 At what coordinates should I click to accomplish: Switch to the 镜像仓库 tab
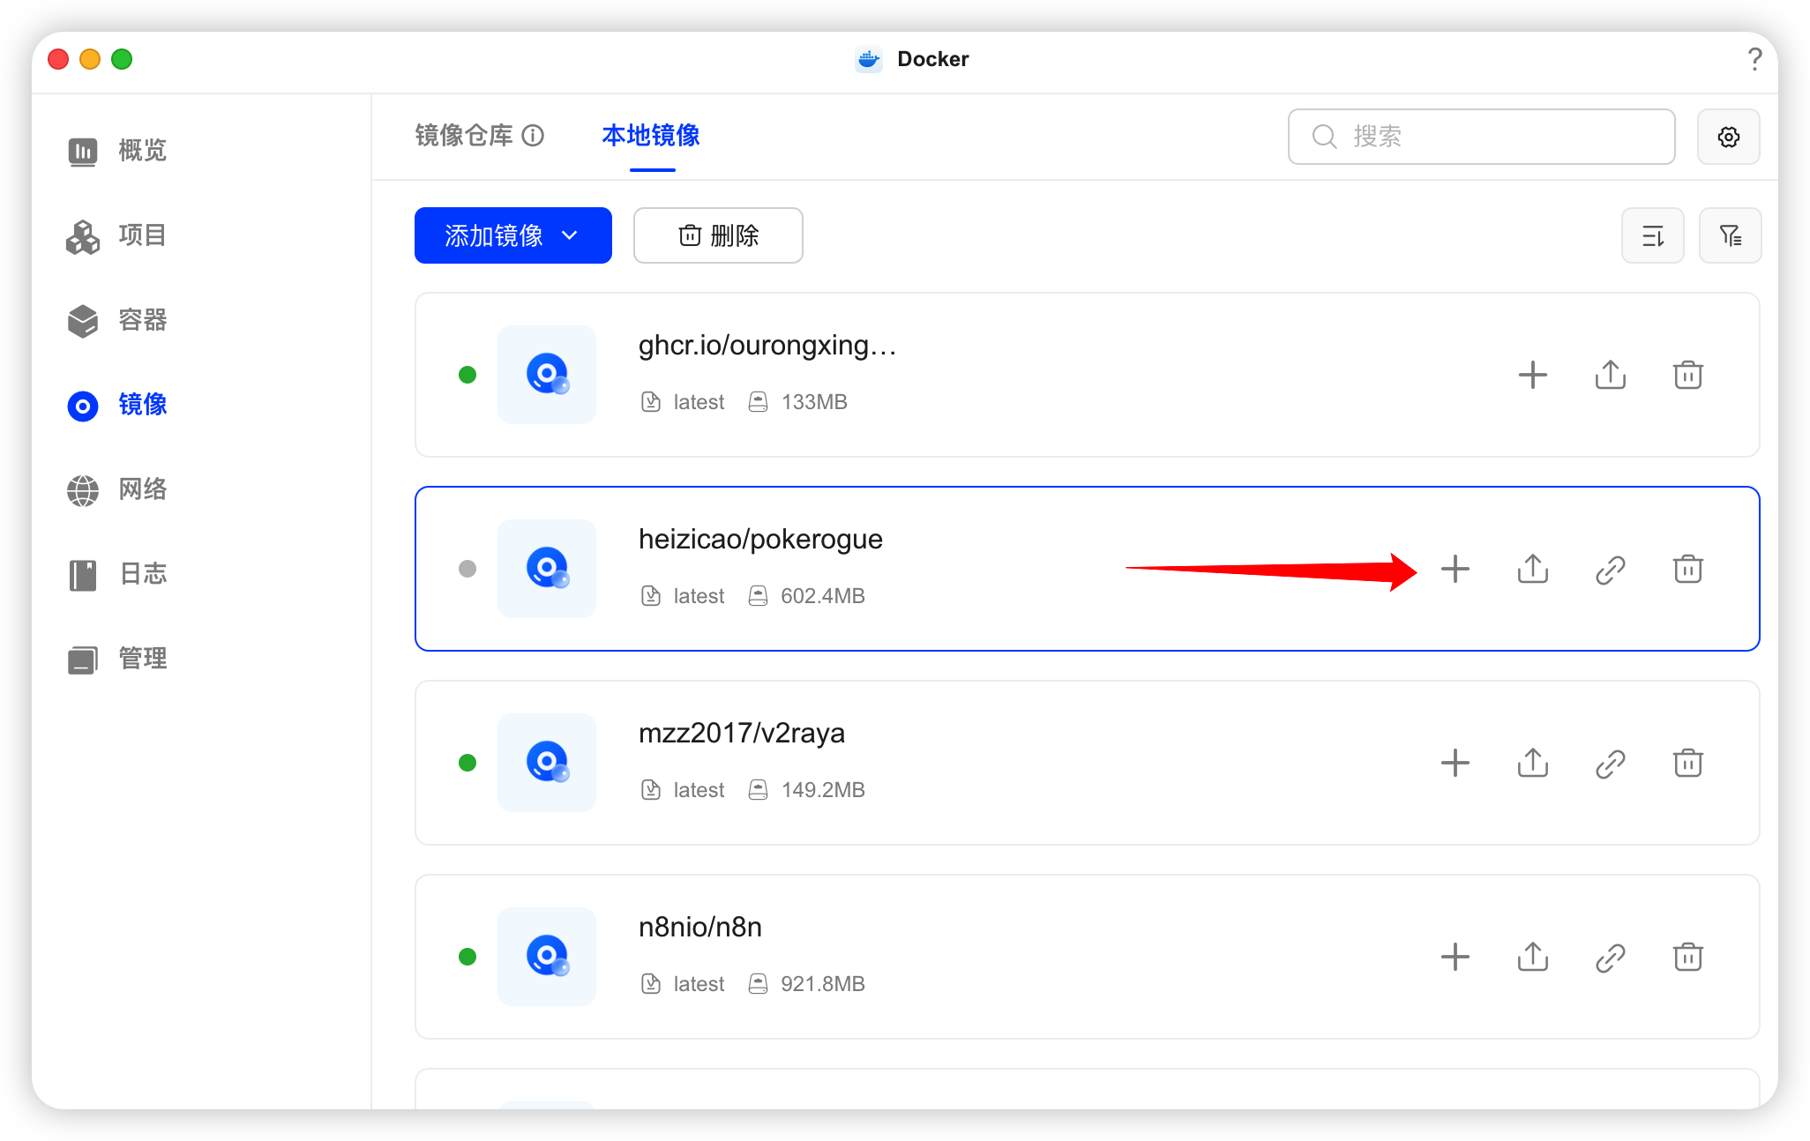[464, 135]
